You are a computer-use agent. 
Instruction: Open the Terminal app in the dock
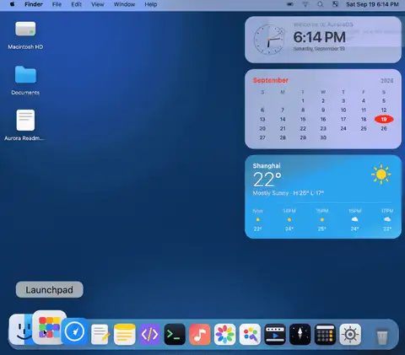(175, 335)
